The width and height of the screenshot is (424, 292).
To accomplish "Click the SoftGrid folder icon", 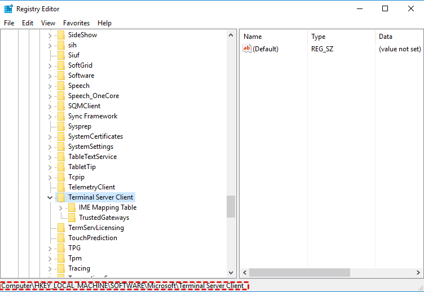I will (x=61, y=65).
